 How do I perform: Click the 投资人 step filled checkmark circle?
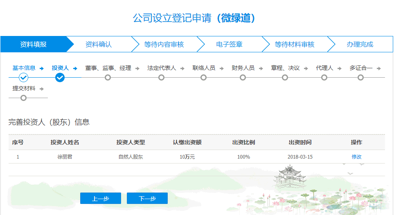pos(60,78)
